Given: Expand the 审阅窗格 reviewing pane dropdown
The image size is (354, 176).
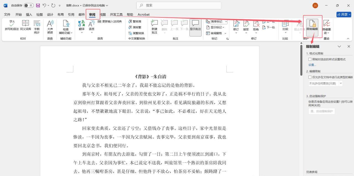Looking at the screenshot, I should (x=225, y=33).
